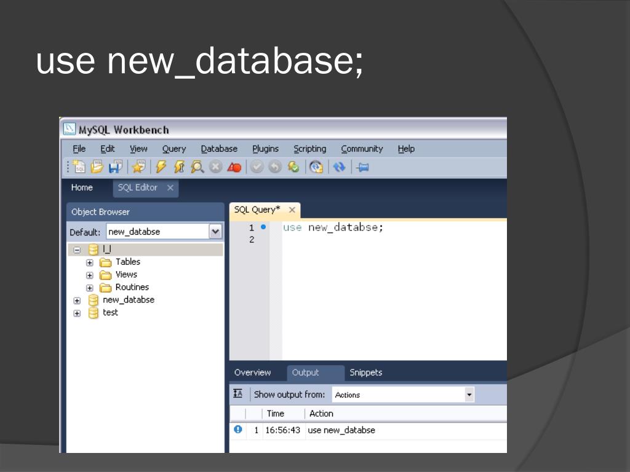Click the Routines folder icon
Image resolution: width=630 pixels, height=472 pixels.
pos(105,288)
